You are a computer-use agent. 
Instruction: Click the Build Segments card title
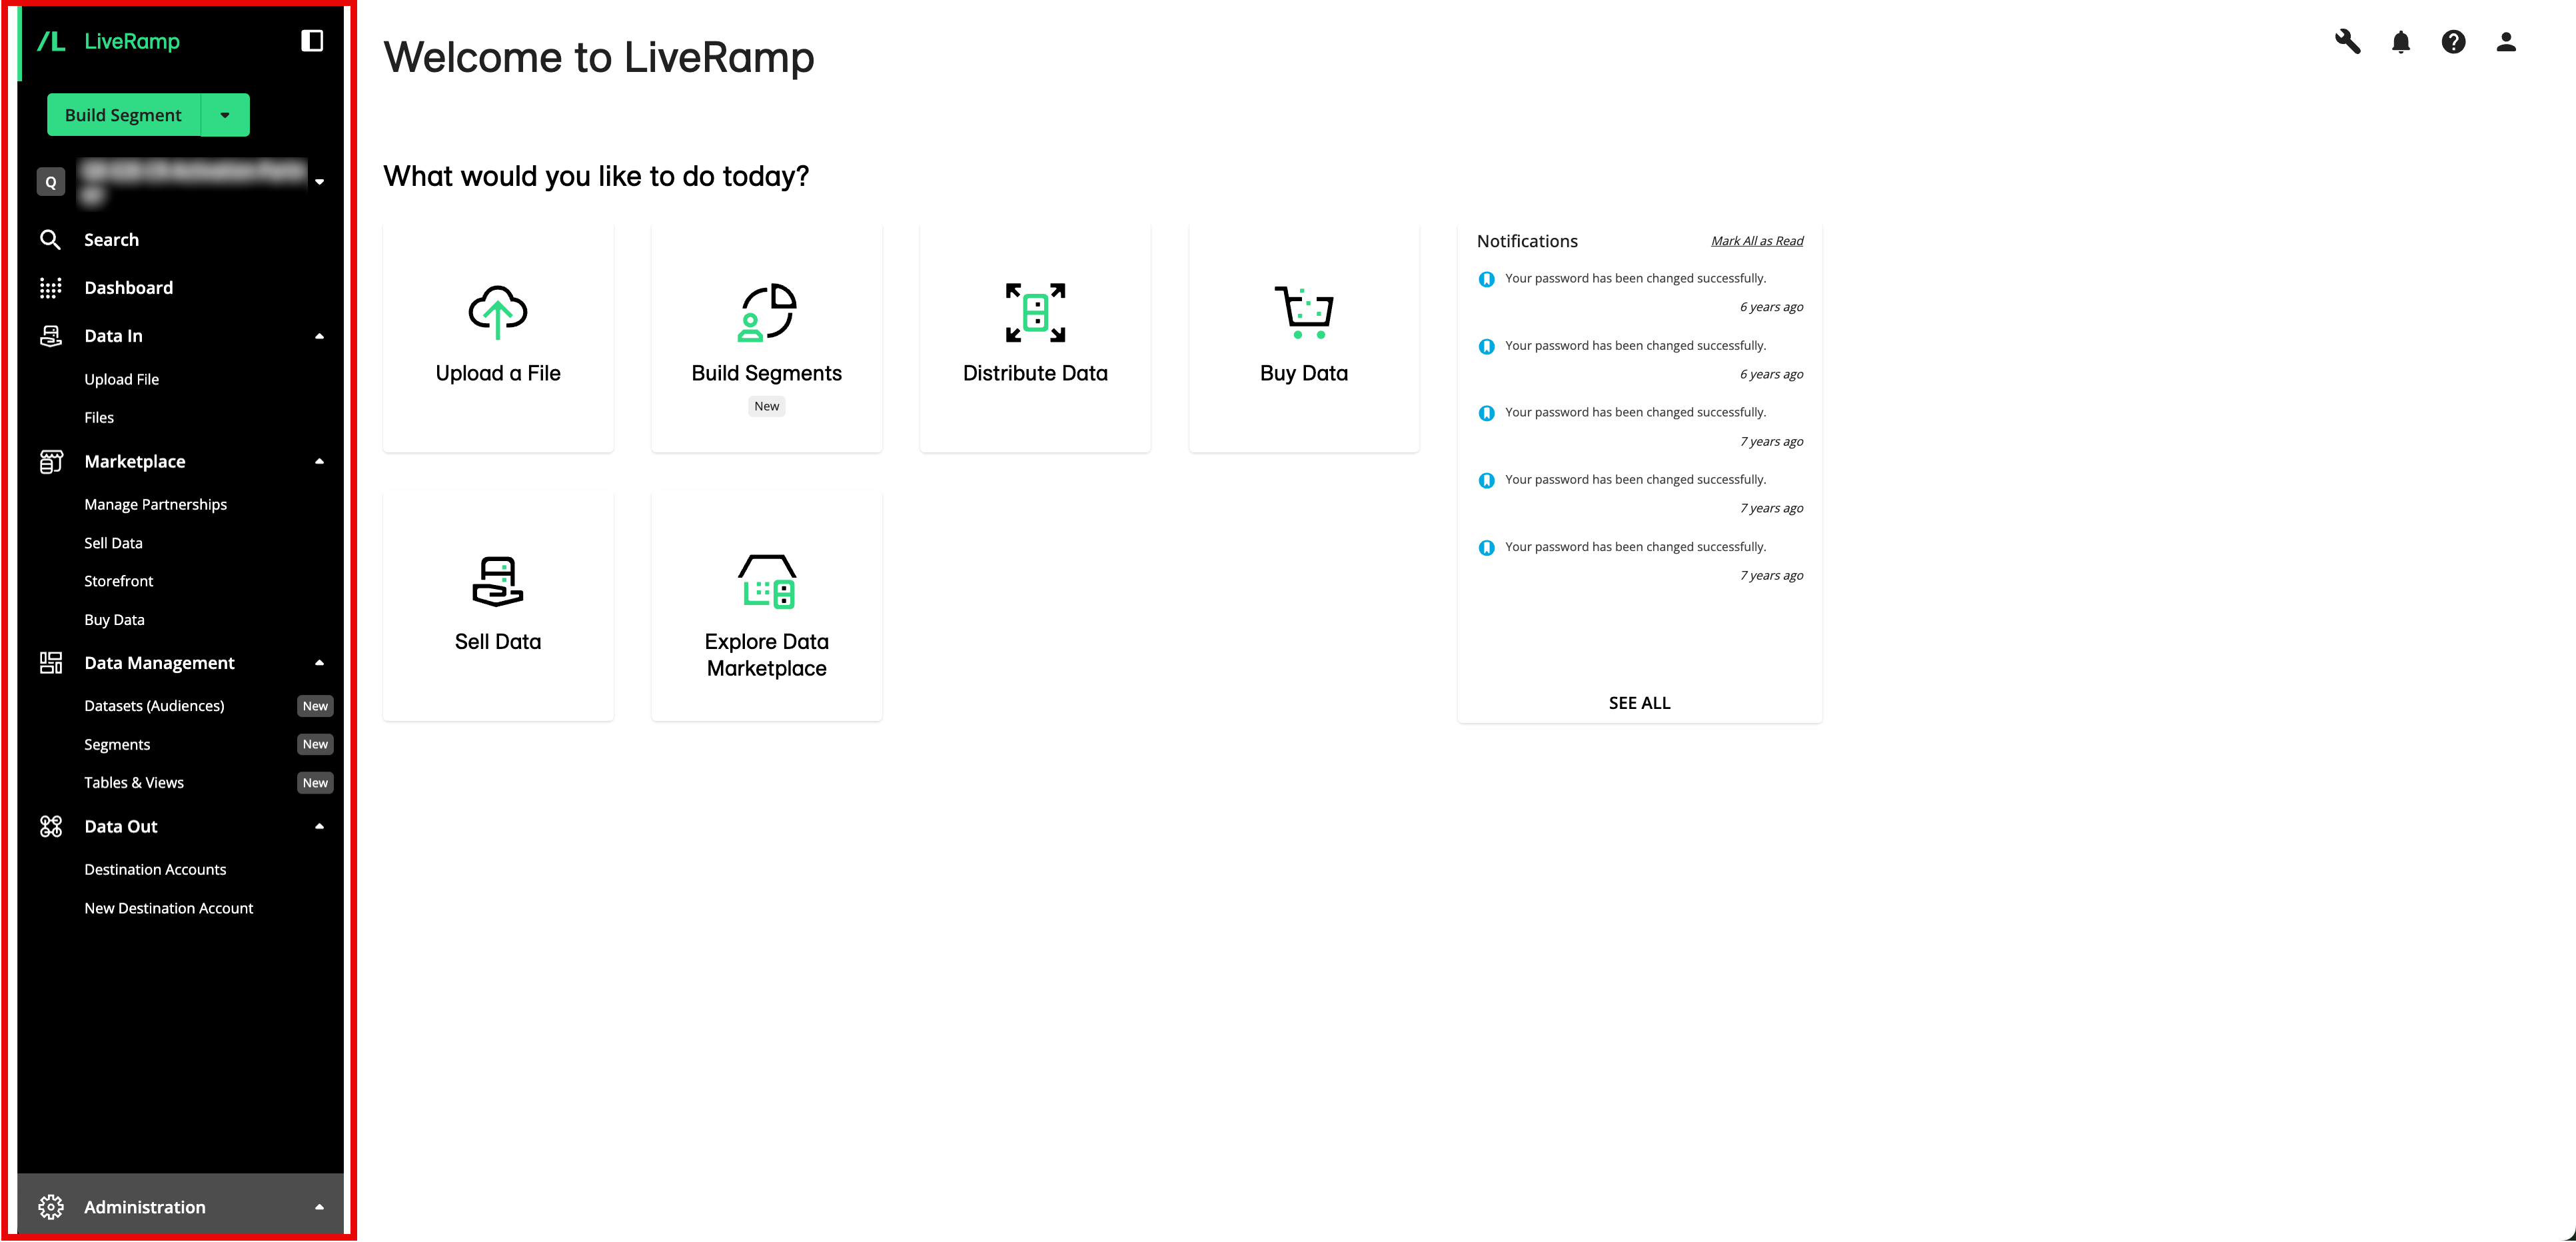[x=767, y=373]
